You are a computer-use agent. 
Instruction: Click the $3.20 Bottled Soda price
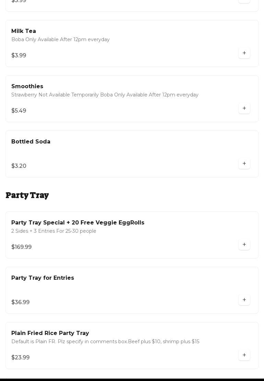(x=19, y=166)
